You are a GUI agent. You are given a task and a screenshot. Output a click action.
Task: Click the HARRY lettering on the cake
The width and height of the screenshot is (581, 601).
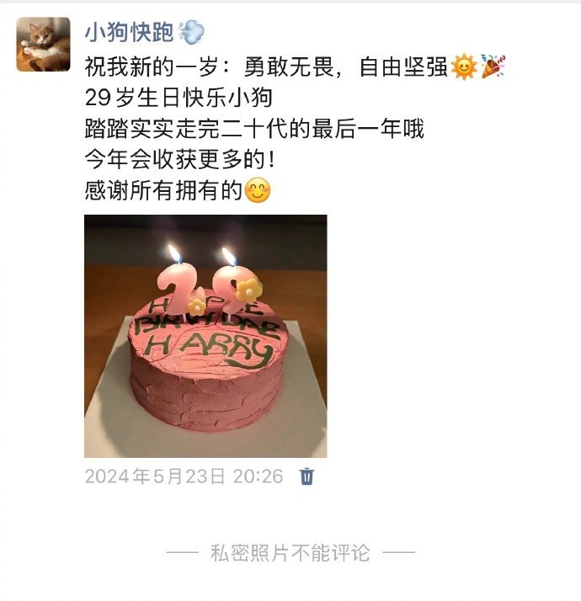(x=209, y=349)
